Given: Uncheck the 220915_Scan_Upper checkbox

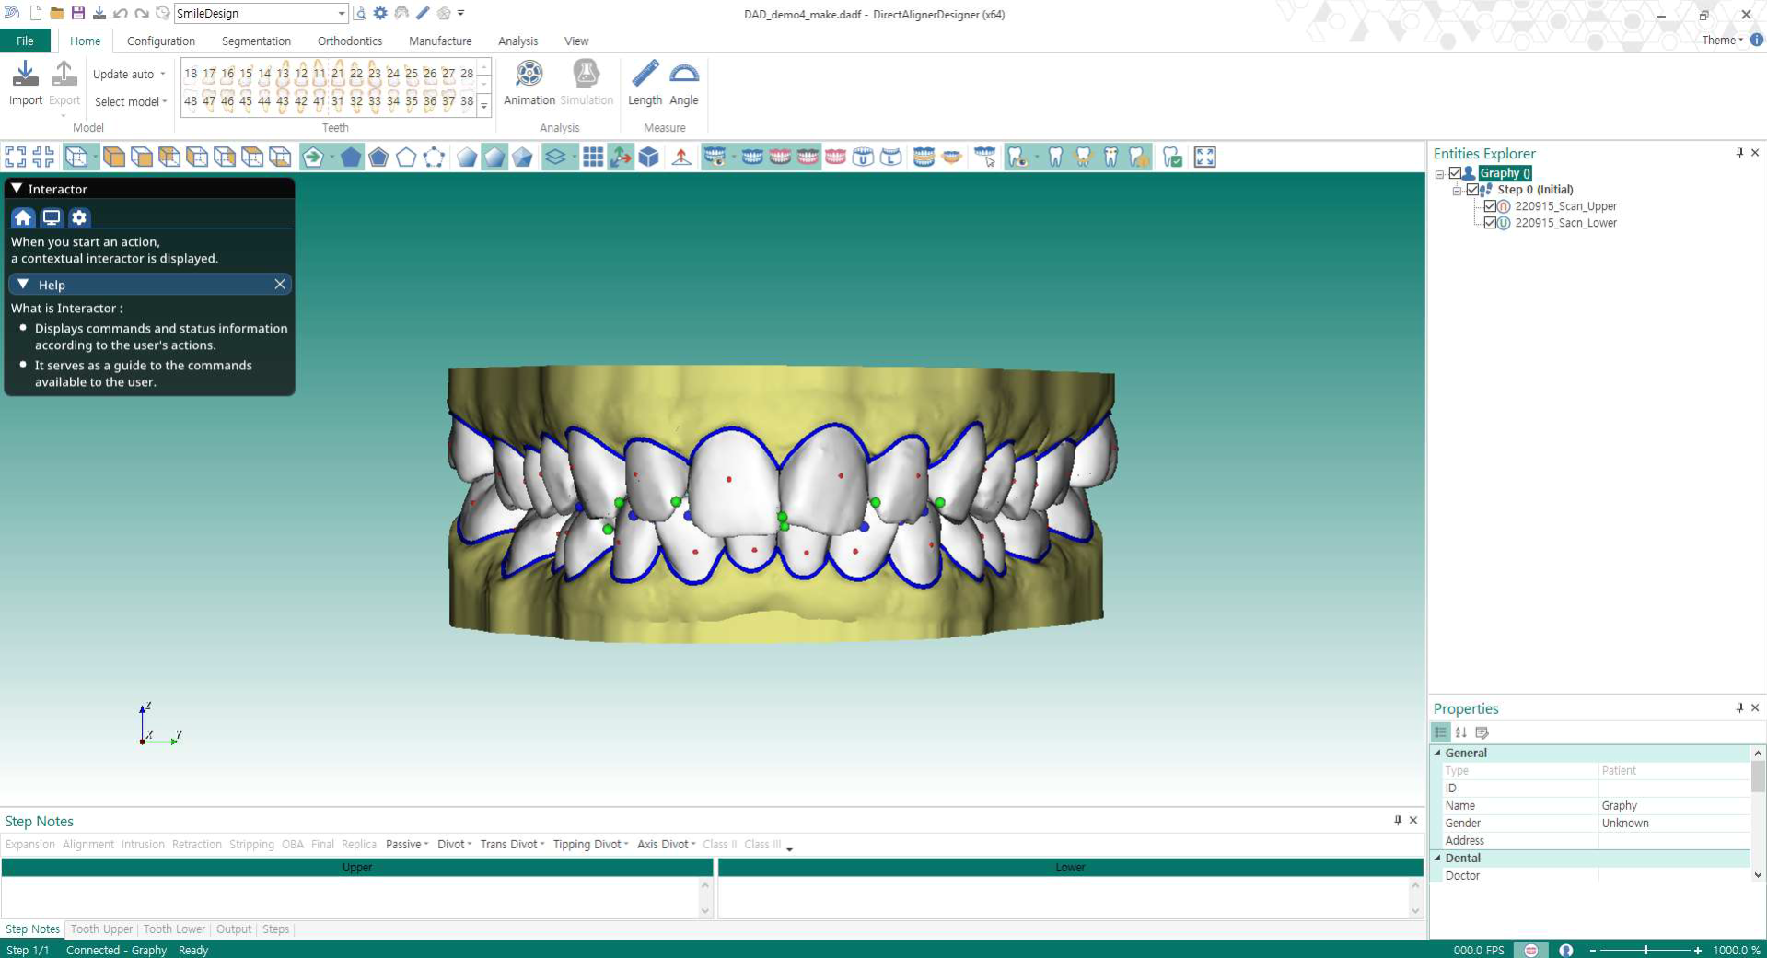Looking at the screenshot, I should 1490,206.
